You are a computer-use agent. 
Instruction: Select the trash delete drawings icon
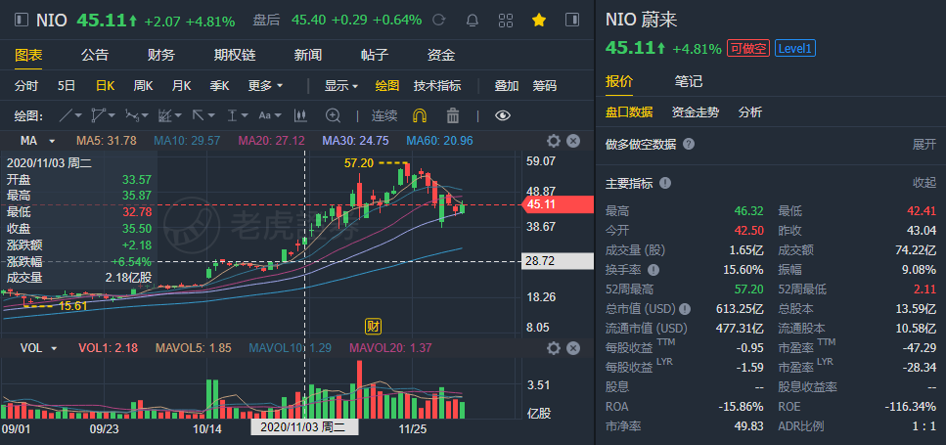(x=453, y=115)
